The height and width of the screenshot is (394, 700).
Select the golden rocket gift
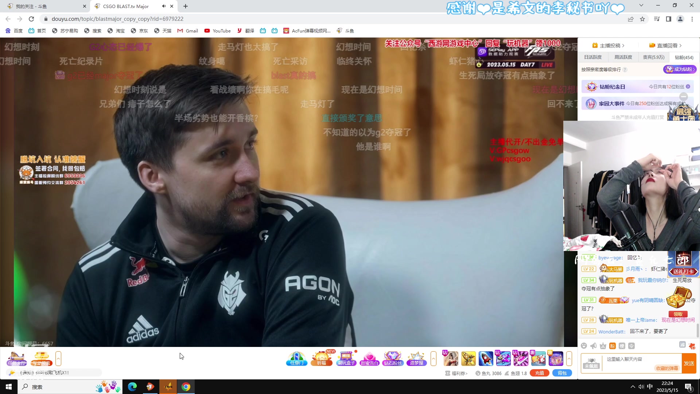pos(468,359)
